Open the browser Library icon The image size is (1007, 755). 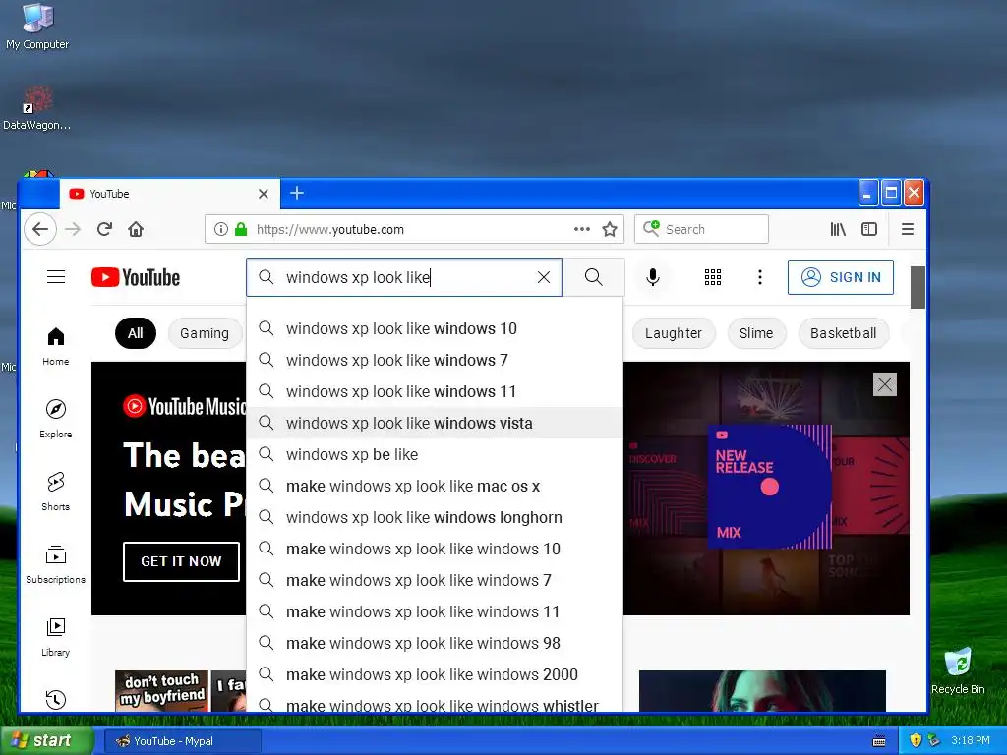(x=838, y=229)
